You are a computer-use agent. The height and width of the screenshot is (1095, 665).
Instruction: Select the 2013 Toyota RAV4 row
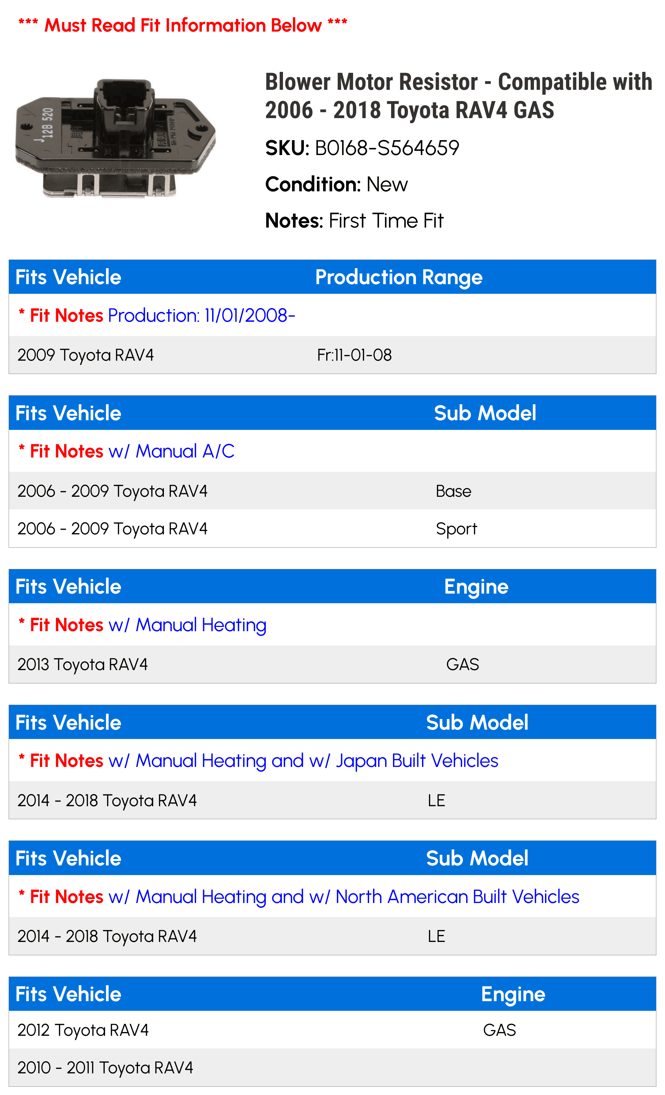coord(332,665)
